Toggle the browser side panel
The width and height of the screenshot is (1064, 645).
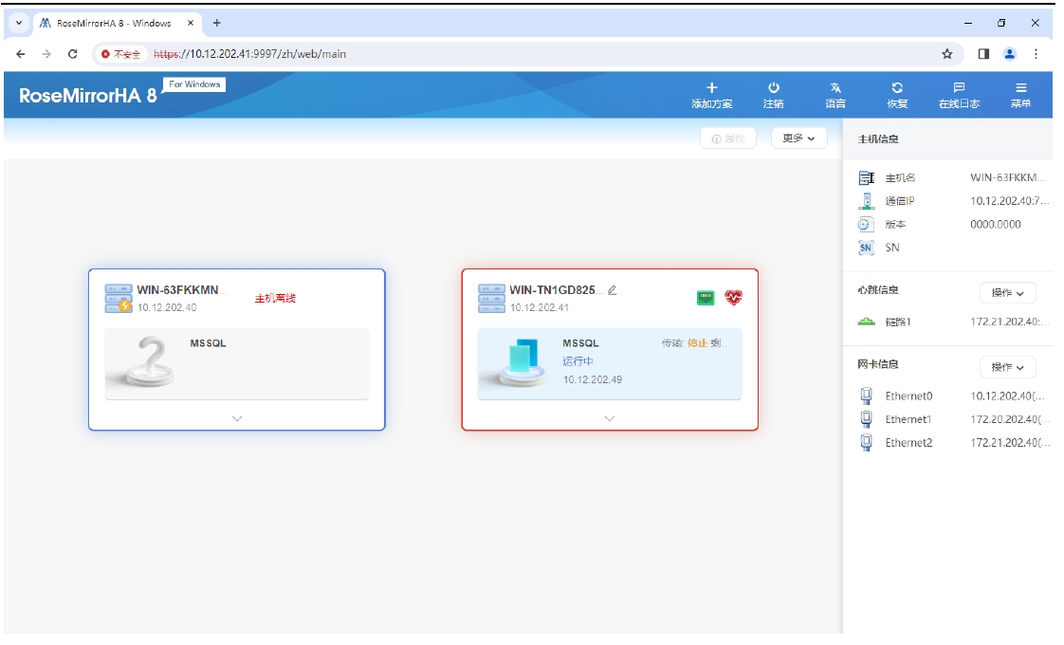click(x=983, y=54)
